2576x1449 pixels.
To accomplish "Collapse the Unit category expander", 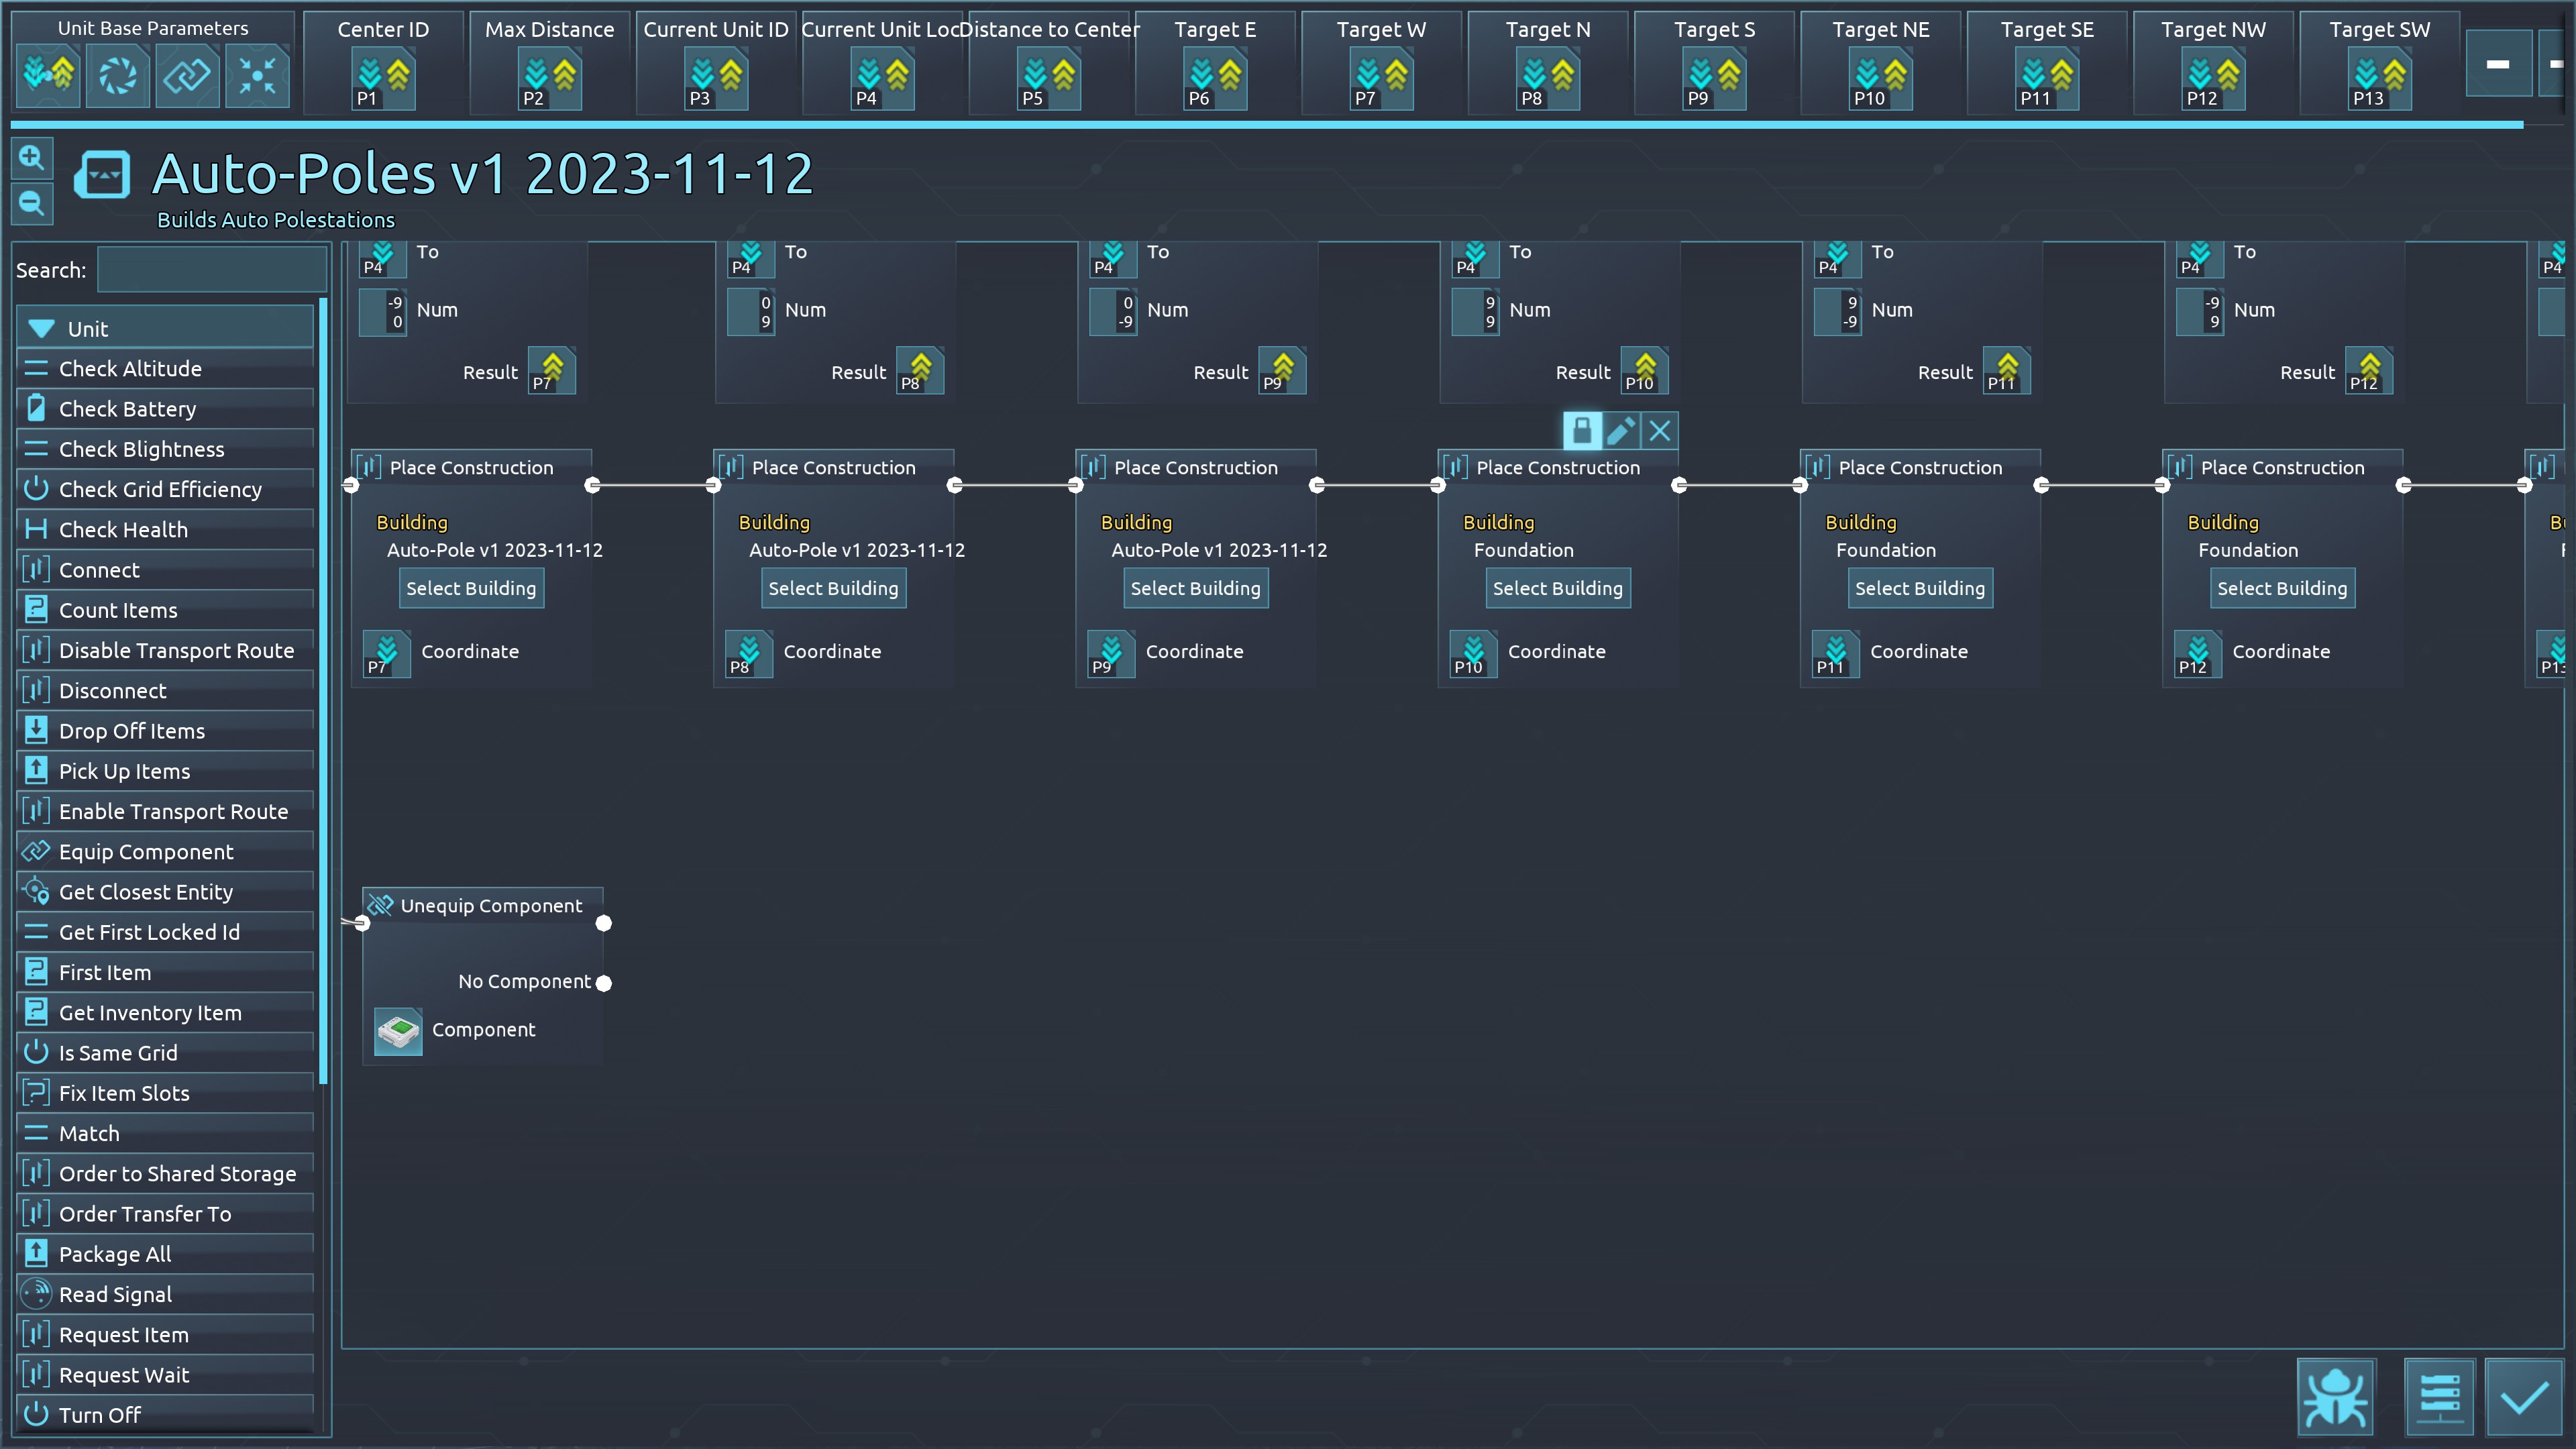I will click(x=42, y=329).
